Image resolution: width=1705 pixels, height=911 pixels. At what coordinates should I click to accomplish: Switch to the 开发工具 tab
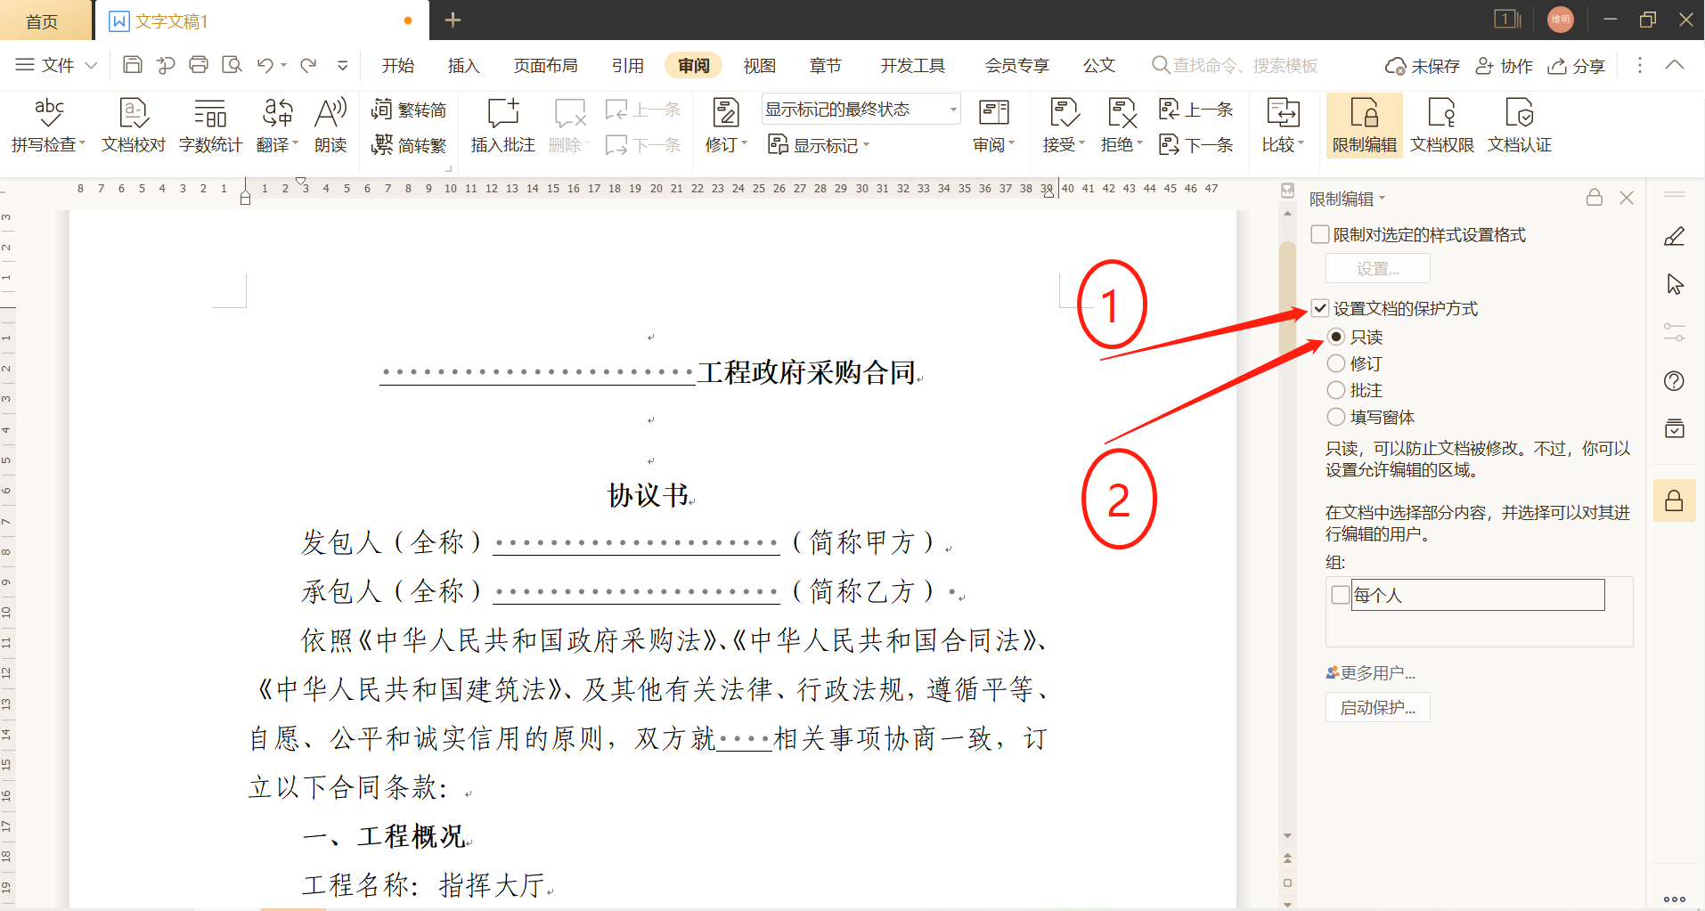(913, 65)
